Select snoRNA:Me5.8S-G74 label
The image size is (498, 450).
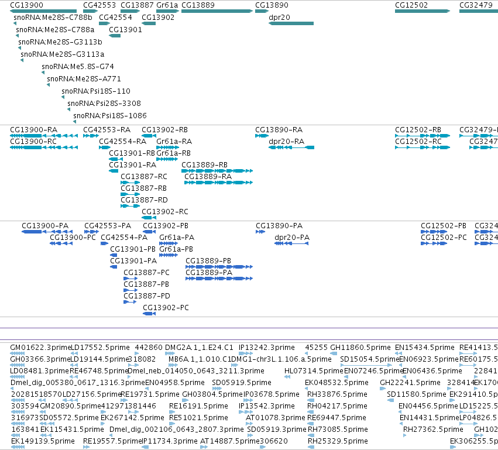point(77,67)
